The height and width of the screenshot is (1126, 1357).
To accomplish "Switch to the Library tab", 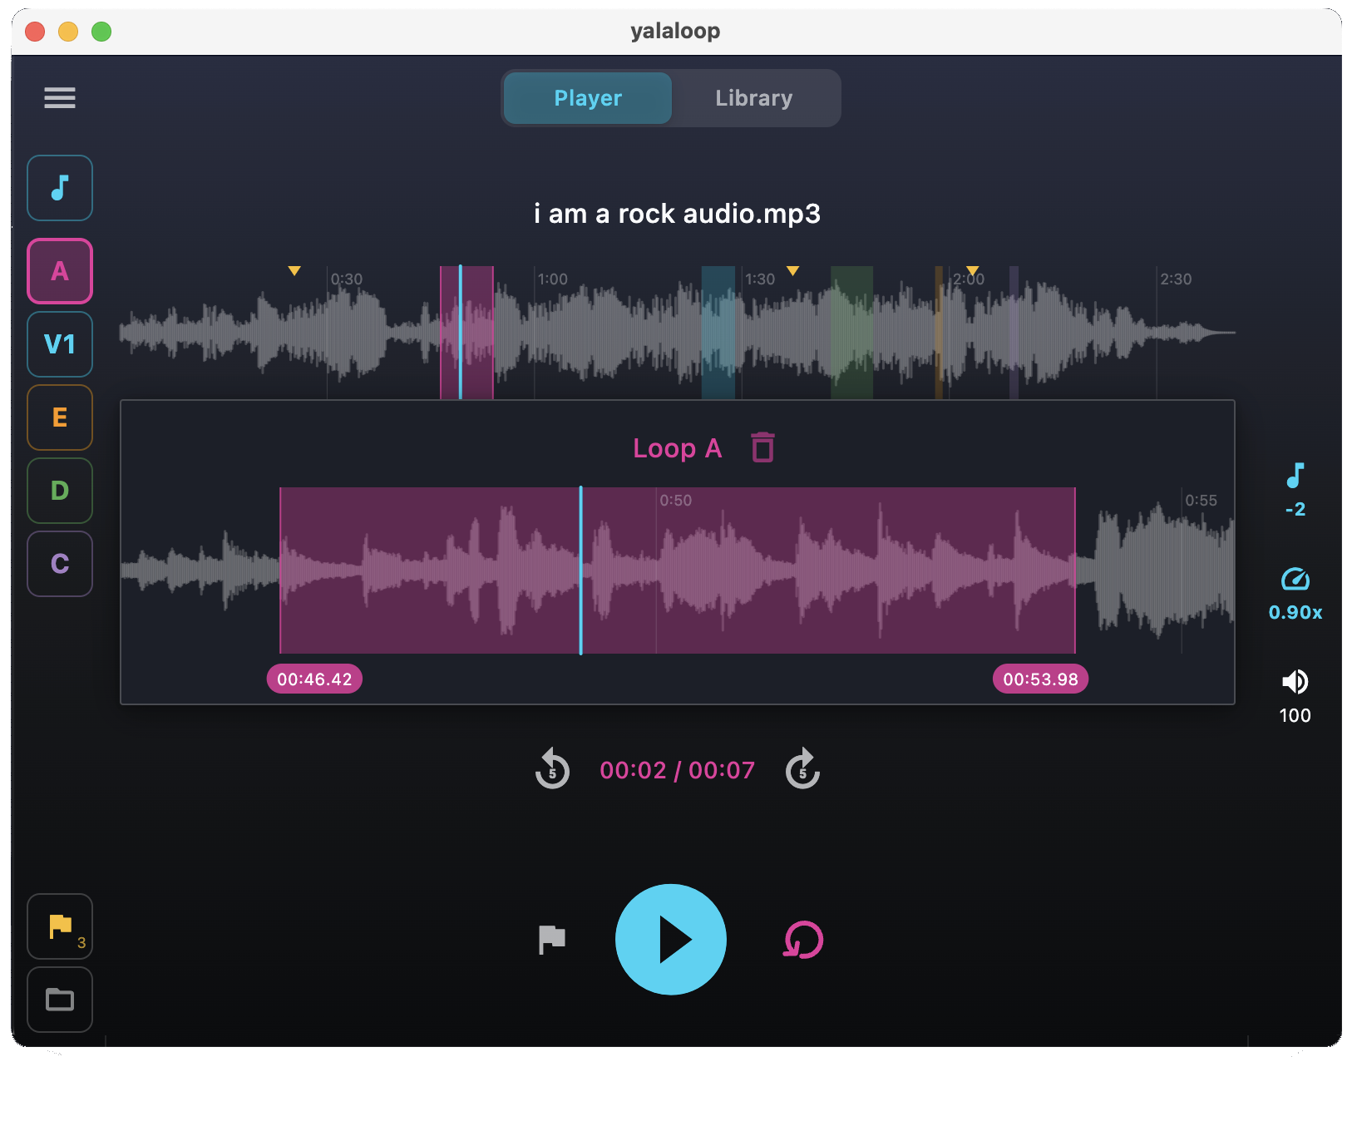I will [x=753, y=97].
